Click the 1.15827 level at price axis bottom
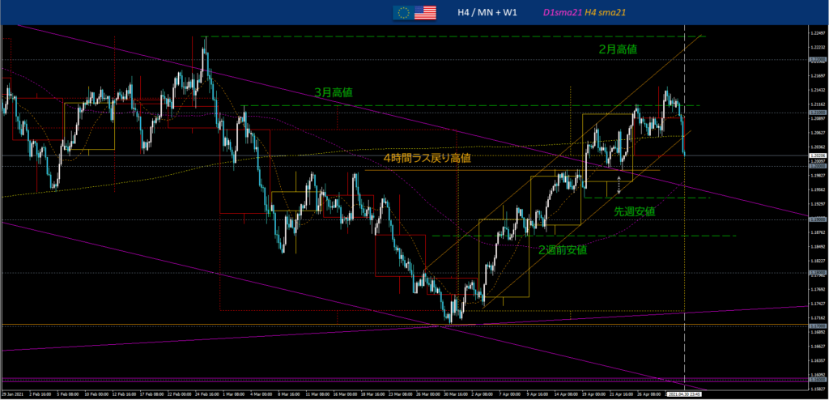Screen dimensions: 829x400 (x=817, y=388)
